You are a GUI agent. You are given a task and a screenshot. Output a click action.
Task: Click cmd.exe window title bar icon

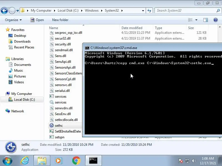tap(87, 48)
